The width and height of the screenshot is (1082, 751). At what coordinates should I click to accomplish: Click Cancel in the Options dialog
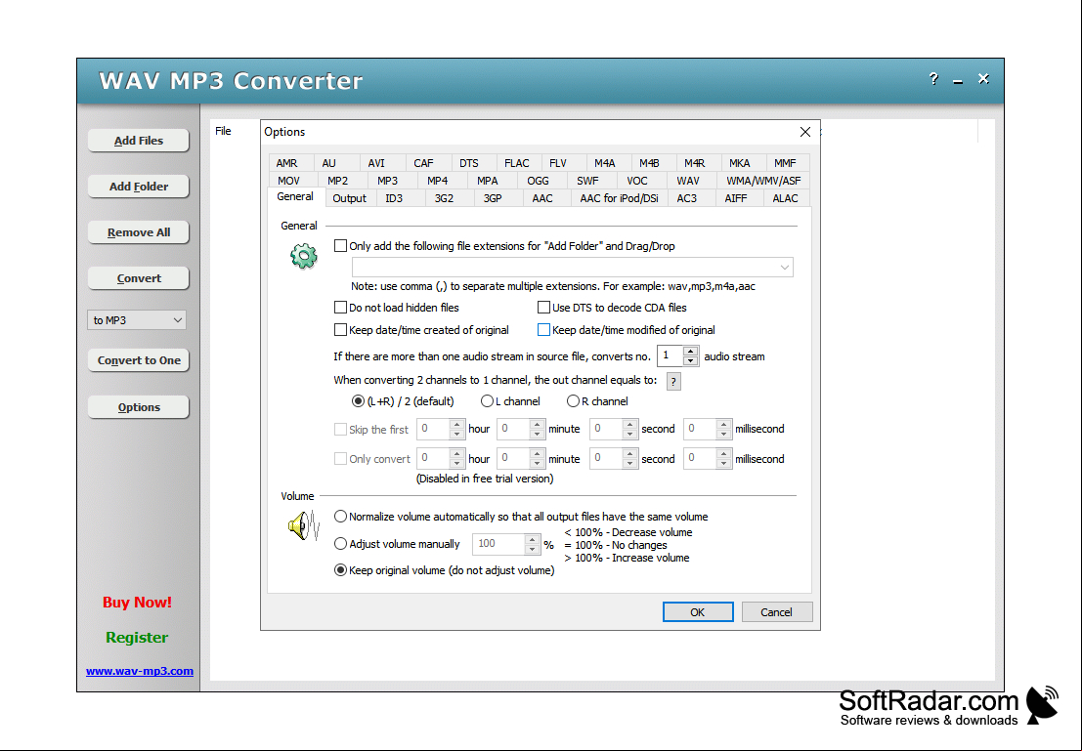tap(776, 611)
